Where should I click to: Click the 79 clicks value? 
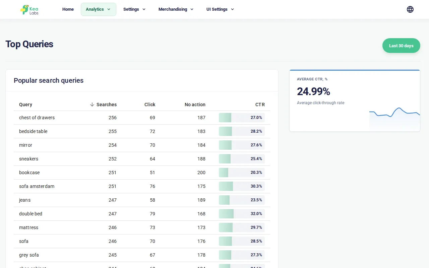click(x=152, y=214)
